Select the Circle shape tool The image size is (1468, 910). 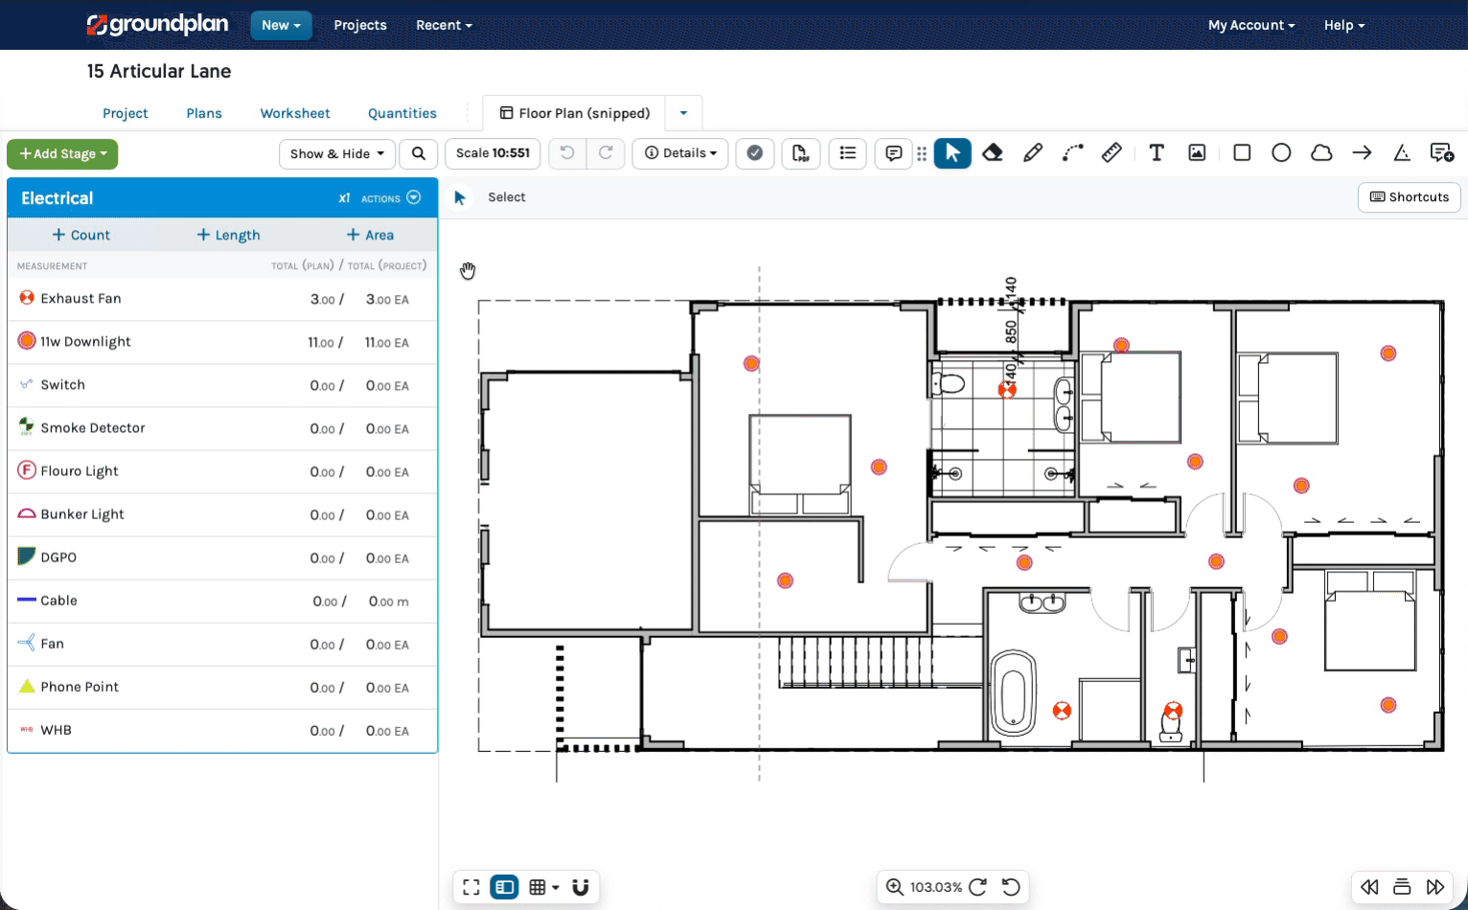pyautogui.click(x=1281, y=153)
